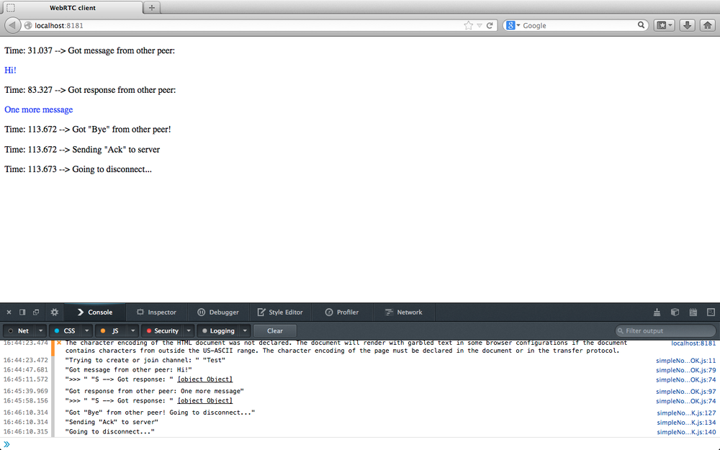Open the Network panel tab

(408, 312)
